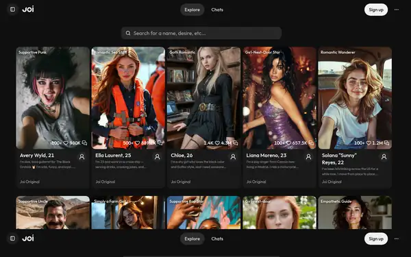Open the more options ellipsis in top header

pyautogui.click(x=397, y=10)
